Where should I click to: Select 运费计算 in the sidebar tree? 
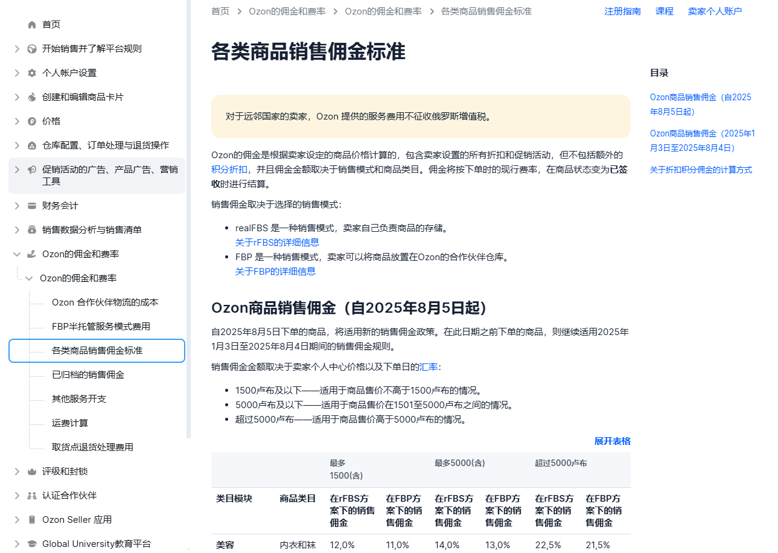click(x=70, y=423)
